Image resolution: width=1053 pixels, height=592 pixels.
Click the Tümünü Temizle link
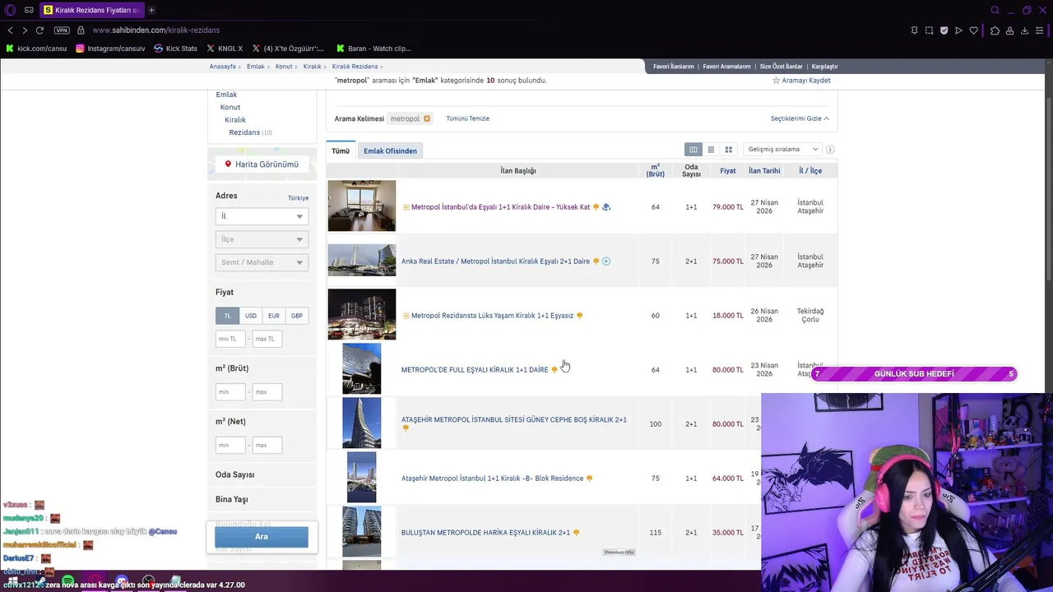tap(467, 118)
